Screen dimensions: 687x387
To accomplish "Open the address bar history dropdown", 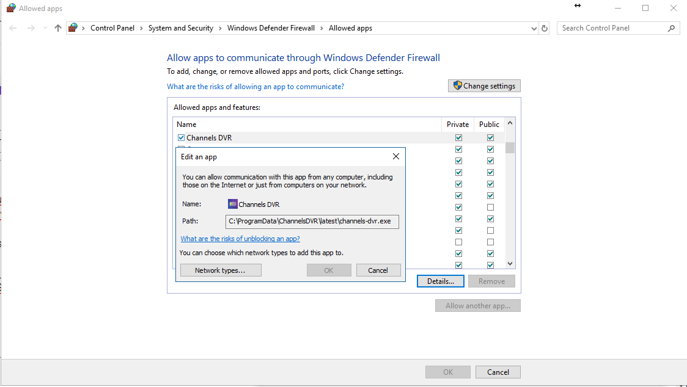I will click(534, 28).
